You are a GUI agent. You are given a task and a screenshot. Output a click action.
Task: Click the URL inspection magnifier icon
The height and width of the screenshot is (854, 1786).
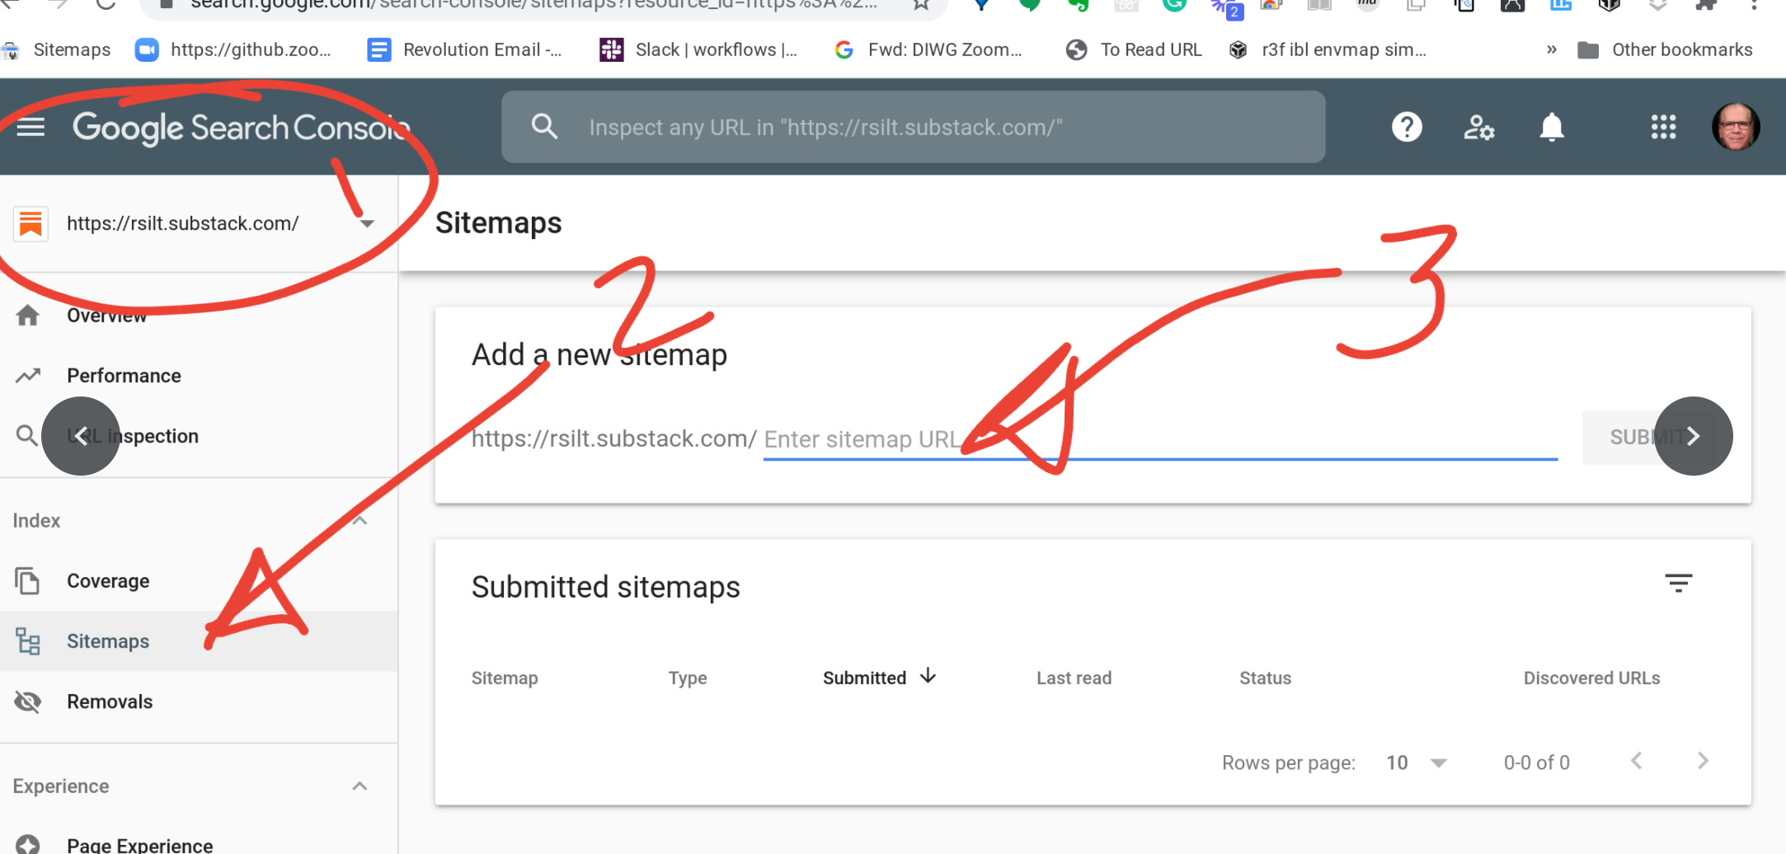pyautogui.click(x=27, y=435)
